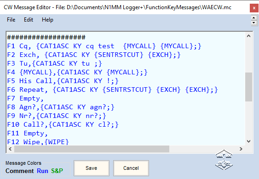Click the Cancel button
The width and height of the screenshot is (259, 179).
click(131, 168)
